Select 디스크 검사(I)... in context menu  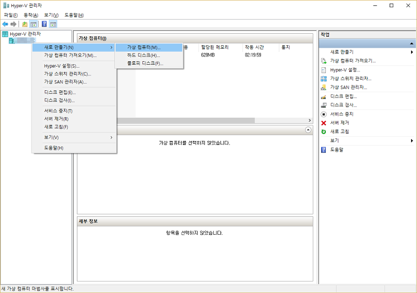point(74,100)
